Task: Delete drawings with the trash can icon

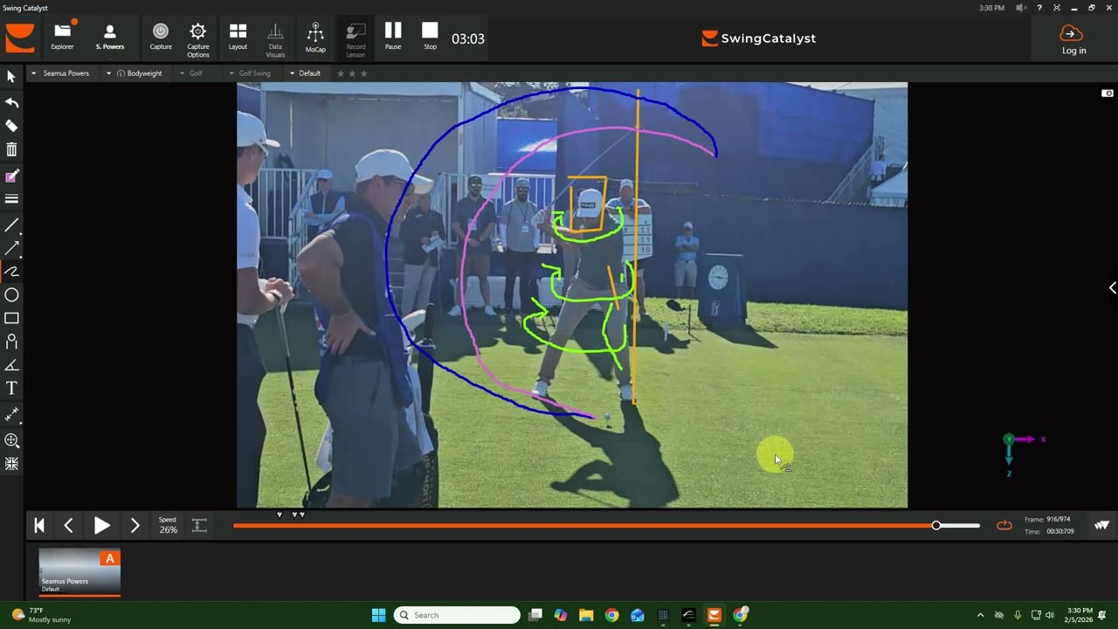Action: (x=11, y=149)
